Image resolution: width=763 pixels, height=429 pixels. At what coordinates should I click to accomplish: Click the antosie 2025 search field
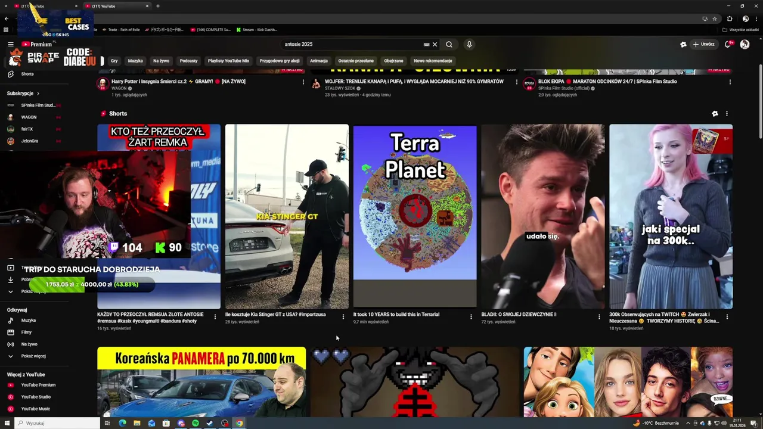point(352,44)
